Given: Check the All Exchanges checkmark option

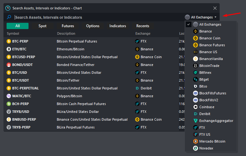Looking at the screenshot, I should (x=188, y=24).
